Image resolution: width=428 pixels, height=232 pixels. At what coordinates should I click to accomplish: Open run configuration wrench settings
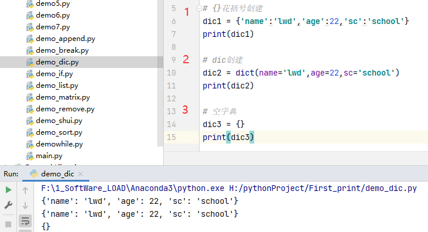[8, 205]
